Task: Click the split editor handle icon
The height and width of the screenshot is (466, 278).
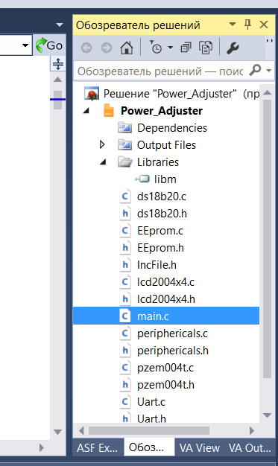Action: 57,64
